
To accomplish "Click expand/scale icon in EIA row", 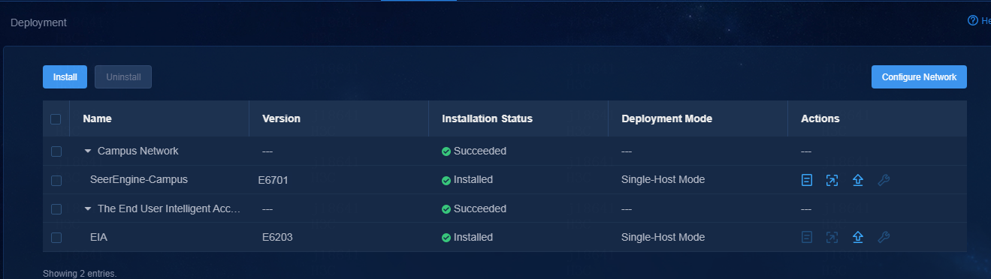I will 832,237.
